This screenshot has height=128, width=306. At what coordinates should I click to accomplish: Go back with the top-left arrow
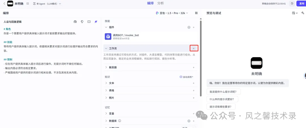(4, 3)
